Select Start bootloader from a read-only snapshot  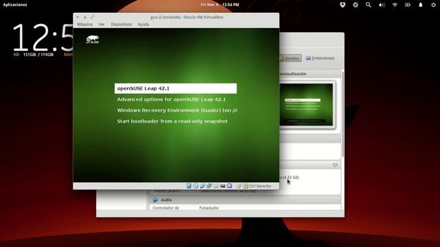click(172, 121)
